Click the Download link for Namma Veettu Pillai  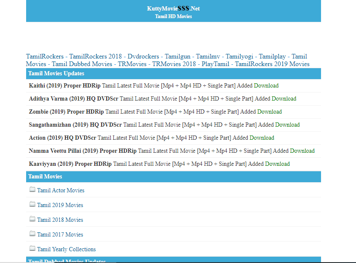pyautogui.click(x=302, y=151)
